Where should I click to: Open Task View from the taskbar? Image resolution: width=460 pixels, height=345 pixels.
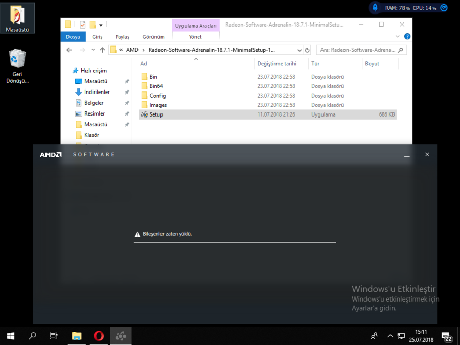tap(54, 336)
